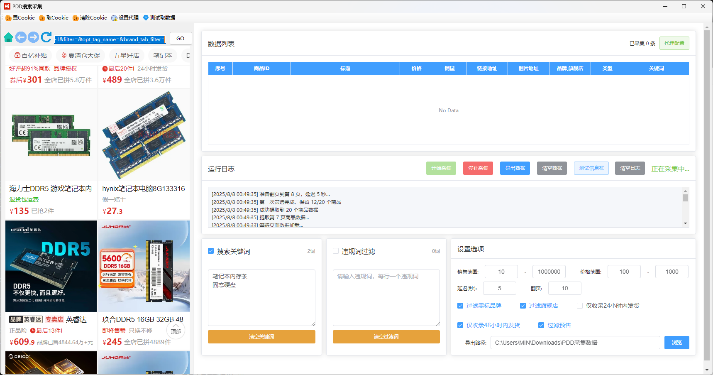
Task: Click the home icon in browser bar
Action: click(8, 37)
